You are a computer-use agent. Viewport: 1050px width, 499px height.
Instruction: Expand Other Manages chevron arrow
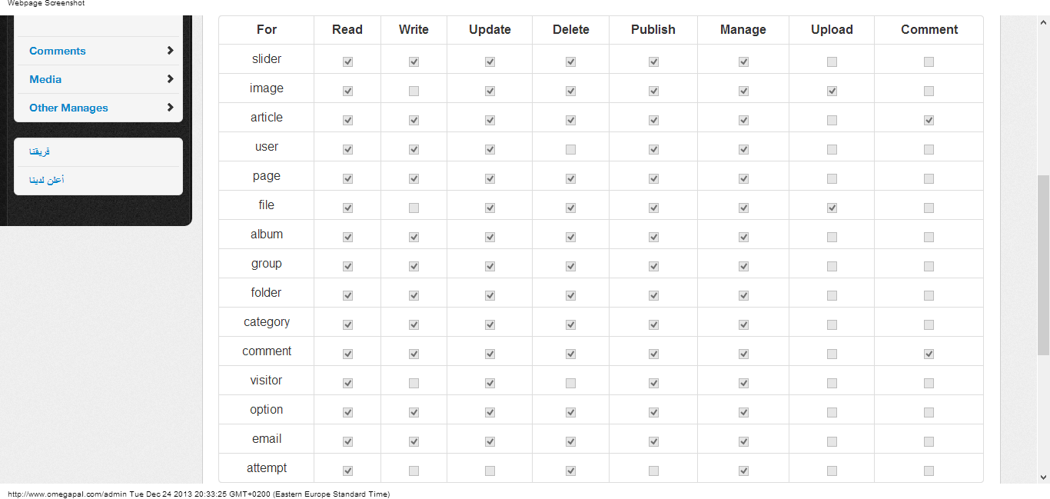(x=170, y=108)
